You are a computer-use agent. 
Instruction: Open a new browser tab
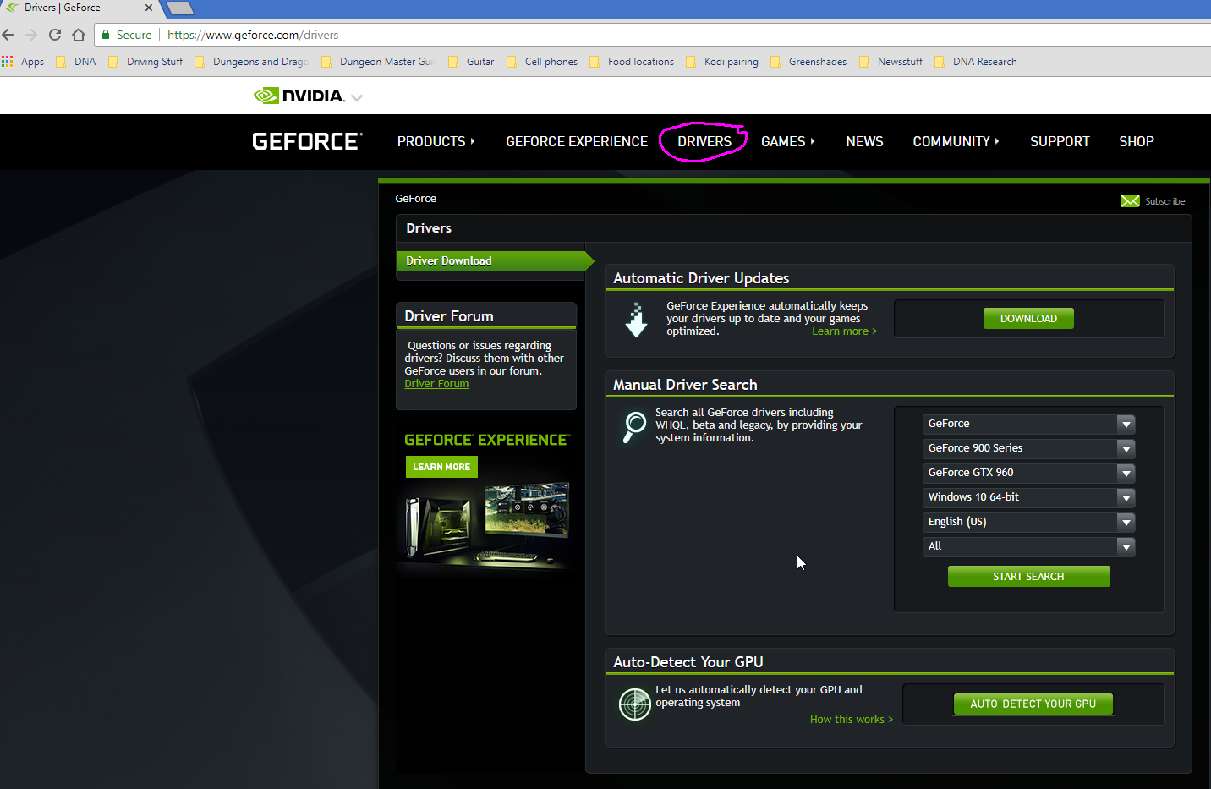pyautogui.click(x=180, y=8)
